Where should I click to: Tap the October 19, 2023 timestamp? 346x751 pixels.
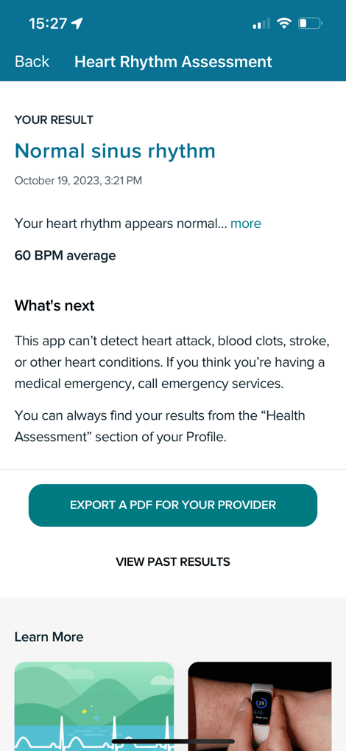78,181
